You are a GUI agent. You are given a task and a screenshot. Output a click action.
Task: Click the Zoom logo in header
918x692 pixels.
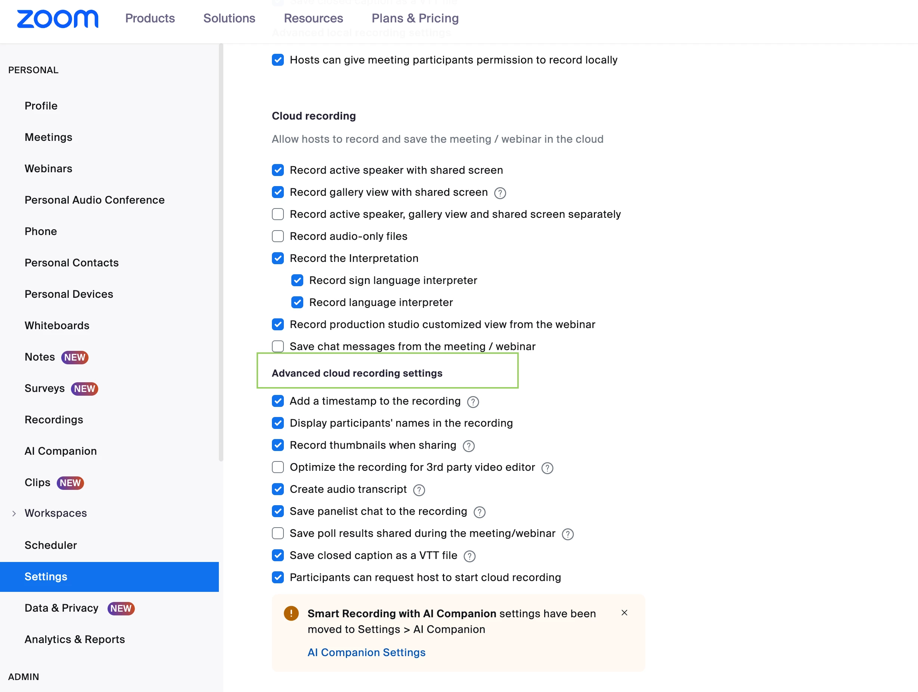pyautogui.click(x=57, y=19)
